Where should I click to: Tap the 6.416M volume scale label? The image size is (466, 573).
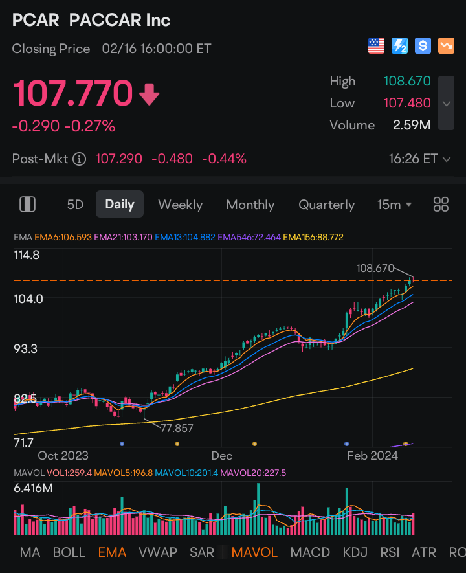[x=33, y=488]
